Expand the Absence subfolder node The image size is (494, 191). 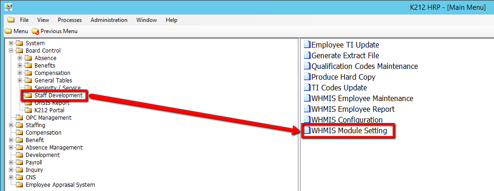(x=20, y=58)
